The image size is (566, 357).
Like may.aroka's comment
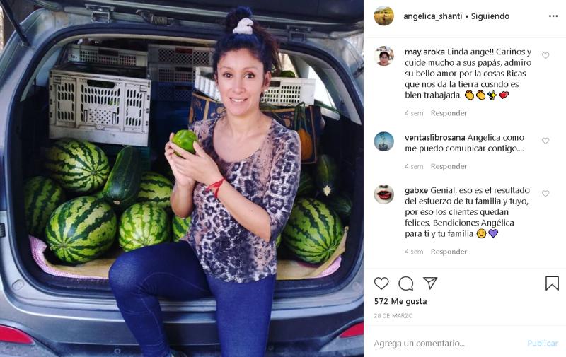click(545, 56)
